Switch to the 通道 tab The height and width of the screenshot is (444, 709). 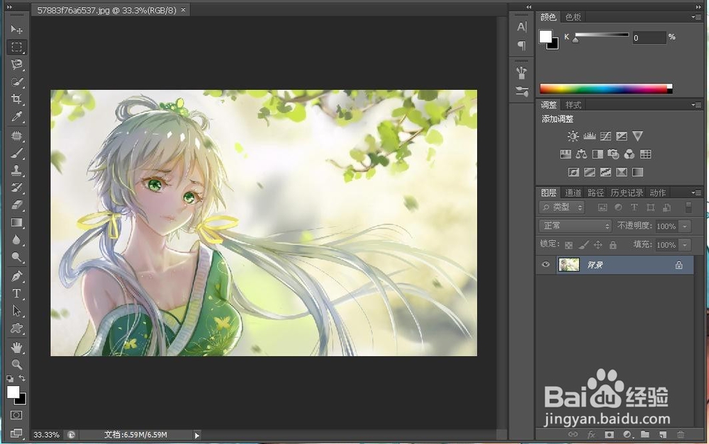pyautogui.click(x=573, y=193)
